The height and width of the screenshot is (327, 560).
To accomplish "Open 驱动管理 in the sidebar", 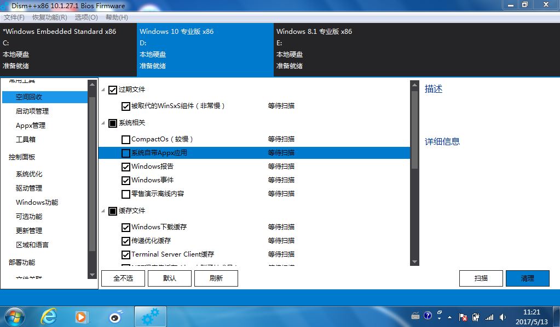I will [x=29, y=188].
